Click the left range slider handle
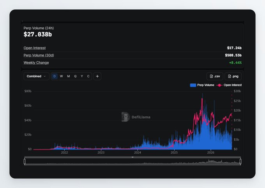265x188 pixels. tap(25, 162)
